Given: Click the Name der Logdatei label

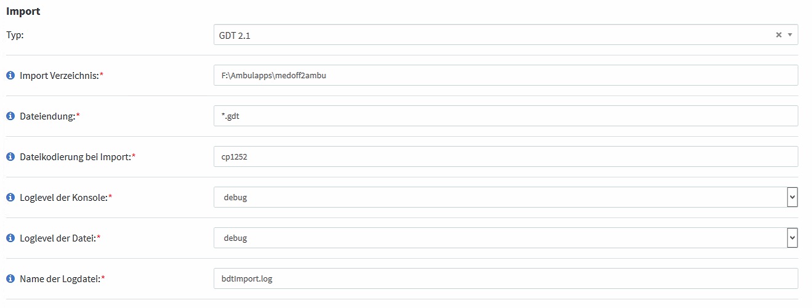Looking at the screenshot, I should pyautogui.click(x=62, y=279).
